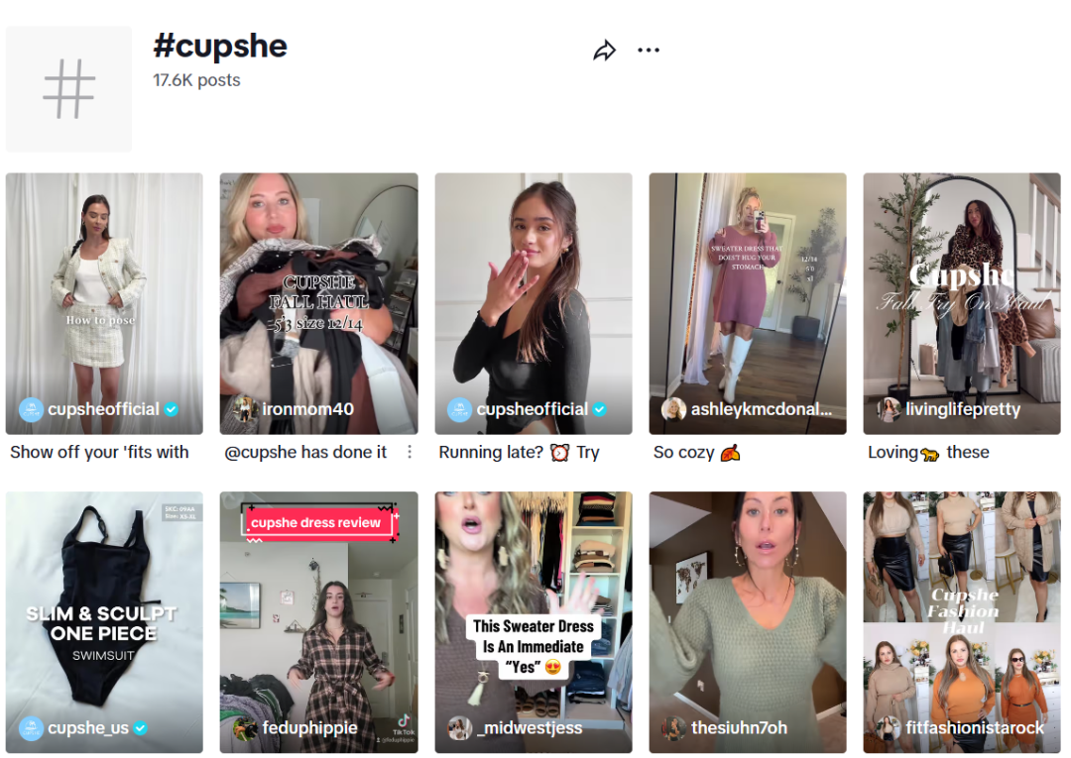Click cupsheofficial avatar on How to pose video
This screenshot has width=1071, height=758.
(x=31, y=409)
